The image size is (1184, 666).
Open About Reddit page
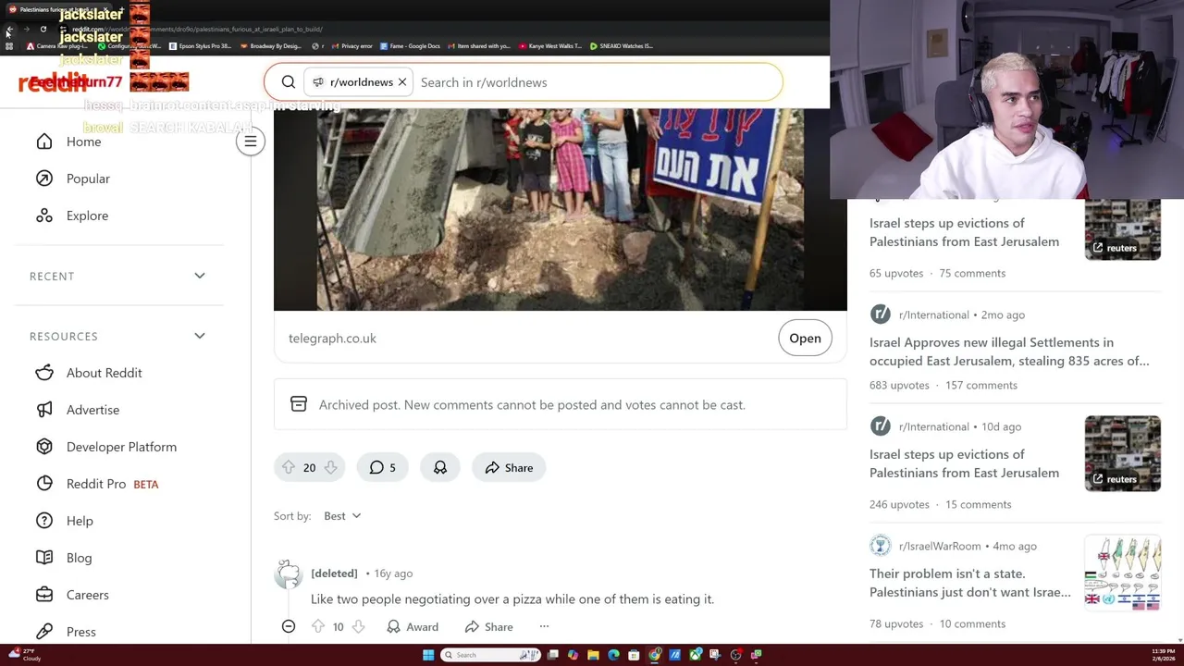pyautogui.click(x=104, y=373)
